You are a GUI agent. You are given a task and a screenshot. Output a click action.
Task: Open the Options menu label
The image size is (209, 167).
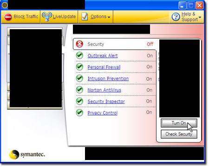pyautogui.click(x=98, y=17)
